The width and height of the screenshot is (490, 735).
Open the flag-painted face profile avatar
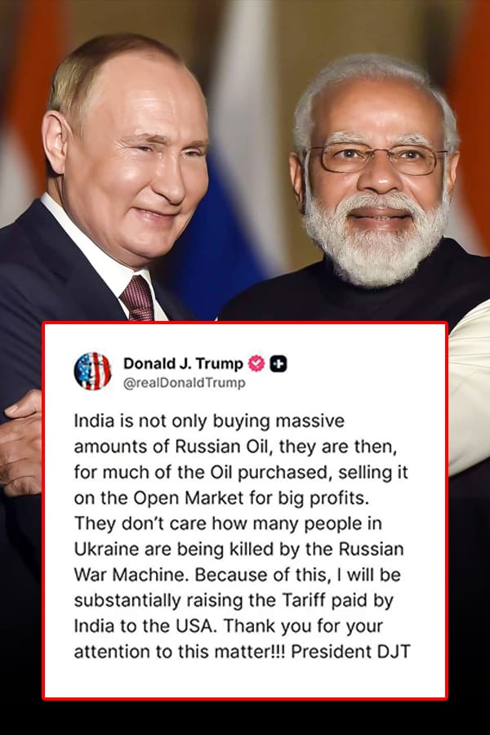click(x=93, y=371)
